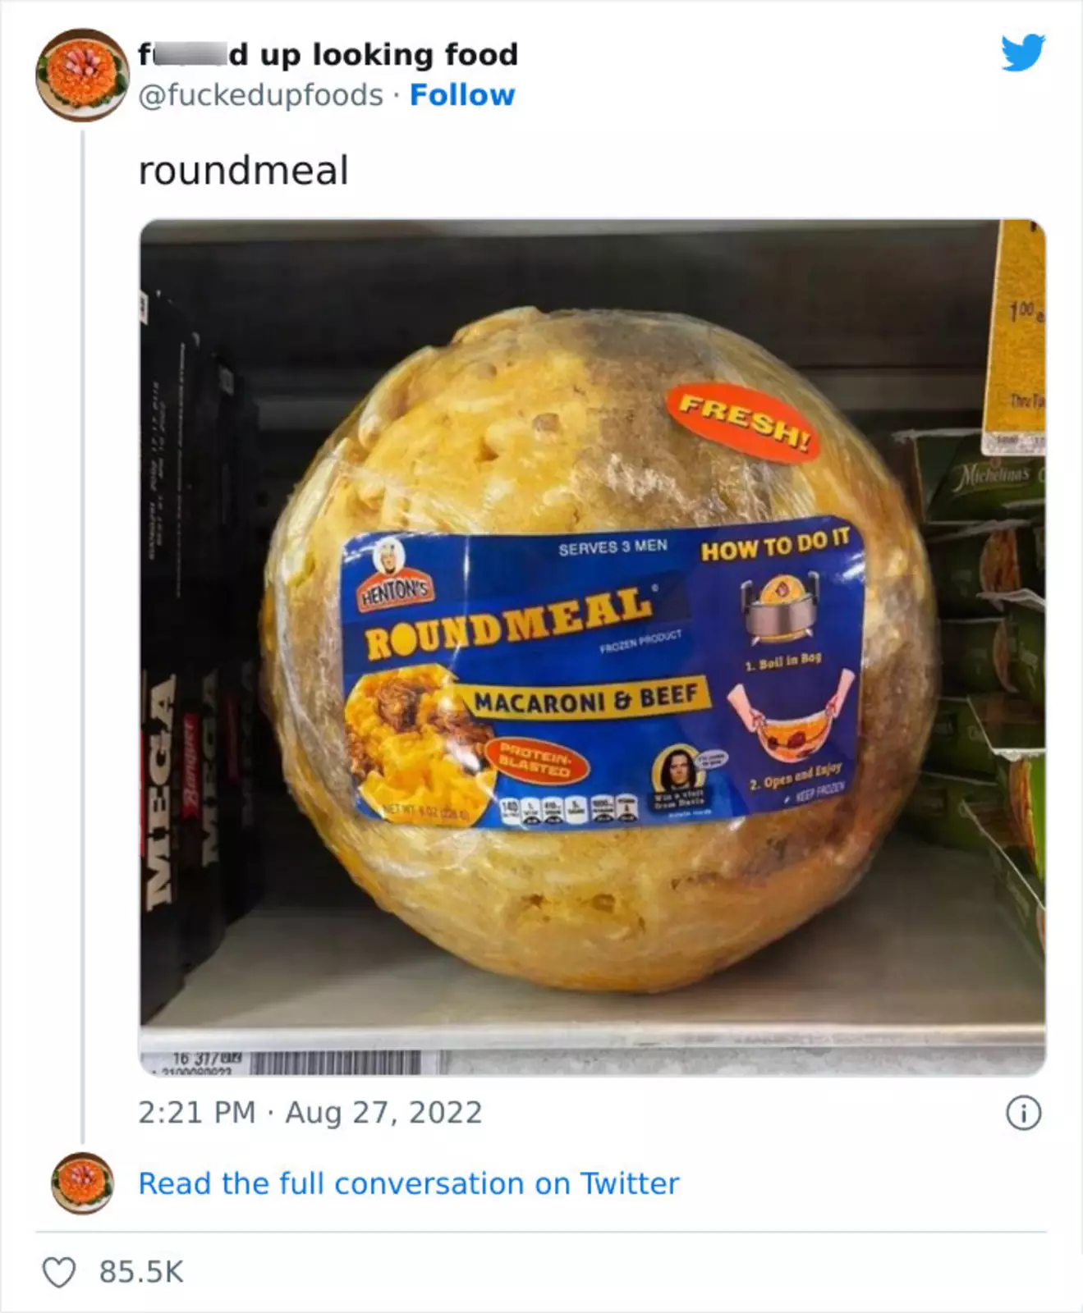Read the full conversation on Twitter
Viewport: 1083px width, 1313px height.
click(409, 1183)
